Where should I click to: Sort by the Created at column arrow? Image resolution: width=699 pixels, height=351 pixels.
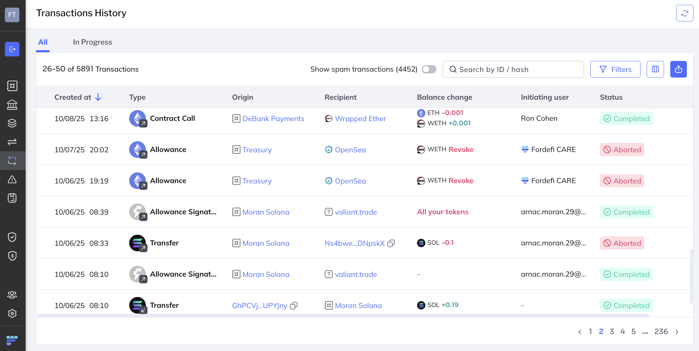point(98,97)
